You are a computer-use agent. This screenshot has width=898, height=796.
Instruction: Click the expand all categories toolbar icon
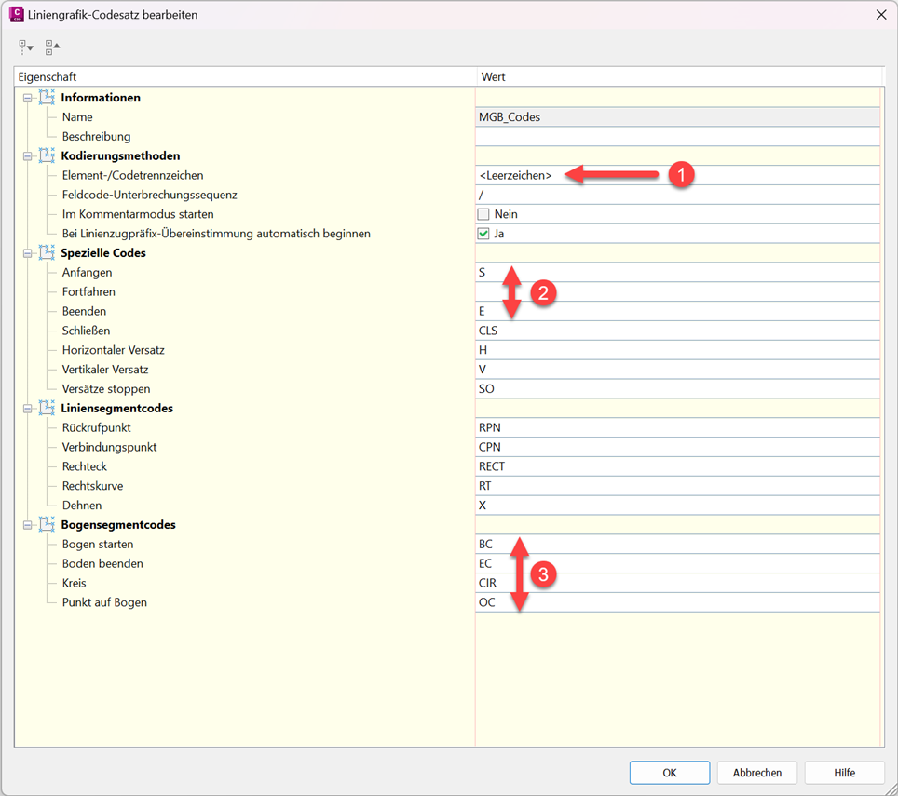pos(26,47)
